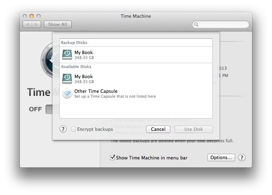Open help next to the Options button

(242, 158)
